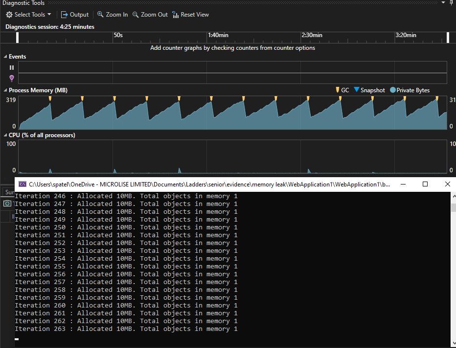
Task: Collapse the Events section
Action: point(5,57)
